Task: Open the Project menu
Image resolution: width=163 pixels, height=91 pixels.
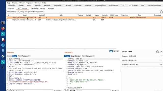Action: pos(15,3)
